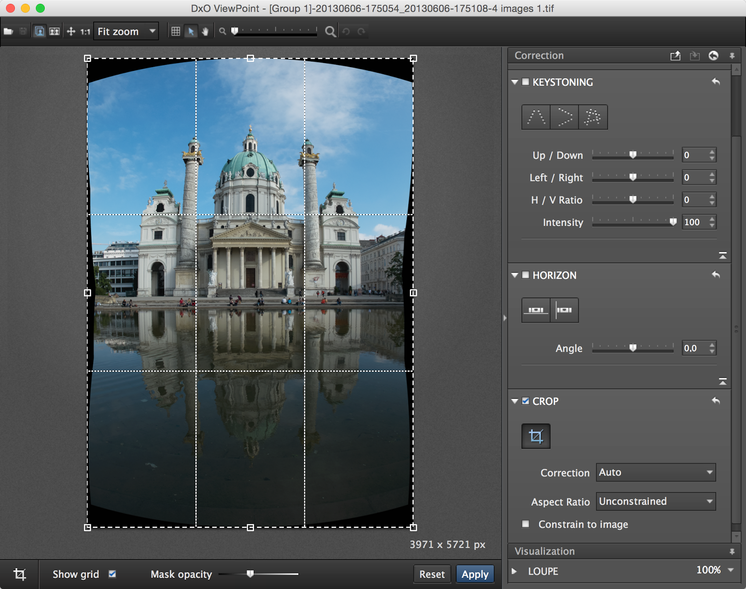Select the arrow pointer tool
The image size is (746, 589).
click(191, 32)
